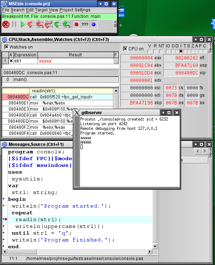Click the red record-dot breakpoint icon

point(76,25)
